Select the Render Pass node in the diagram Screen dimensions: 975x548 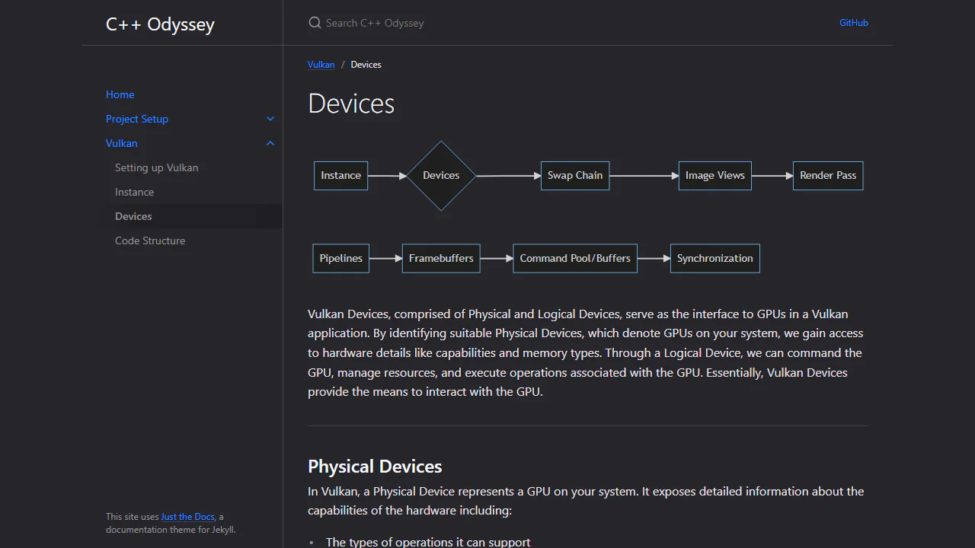pyautogui.click(x=827, y=176)
